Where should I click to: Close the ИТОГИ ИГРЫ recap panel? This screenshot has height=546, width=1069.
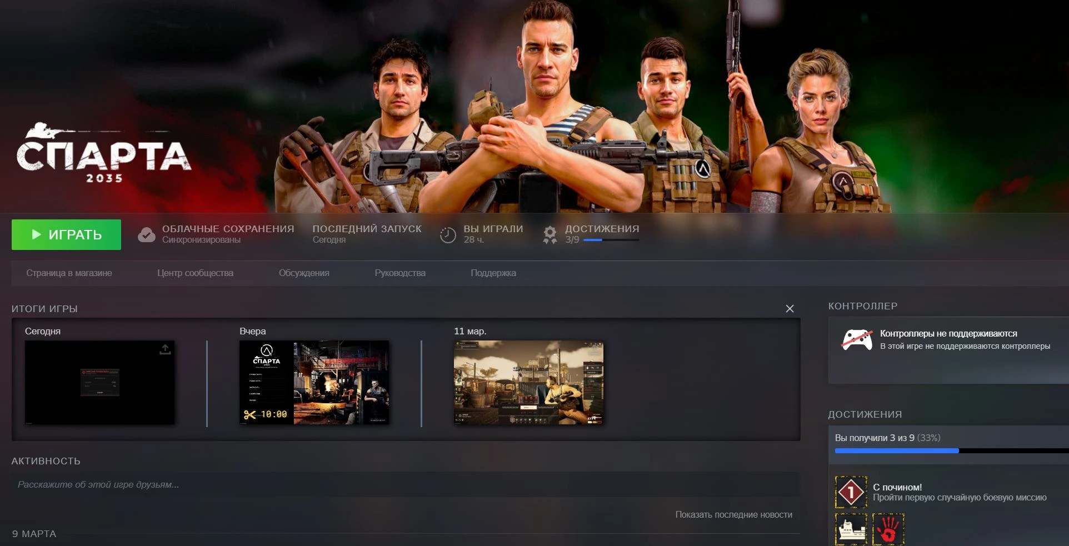(790, 309)
